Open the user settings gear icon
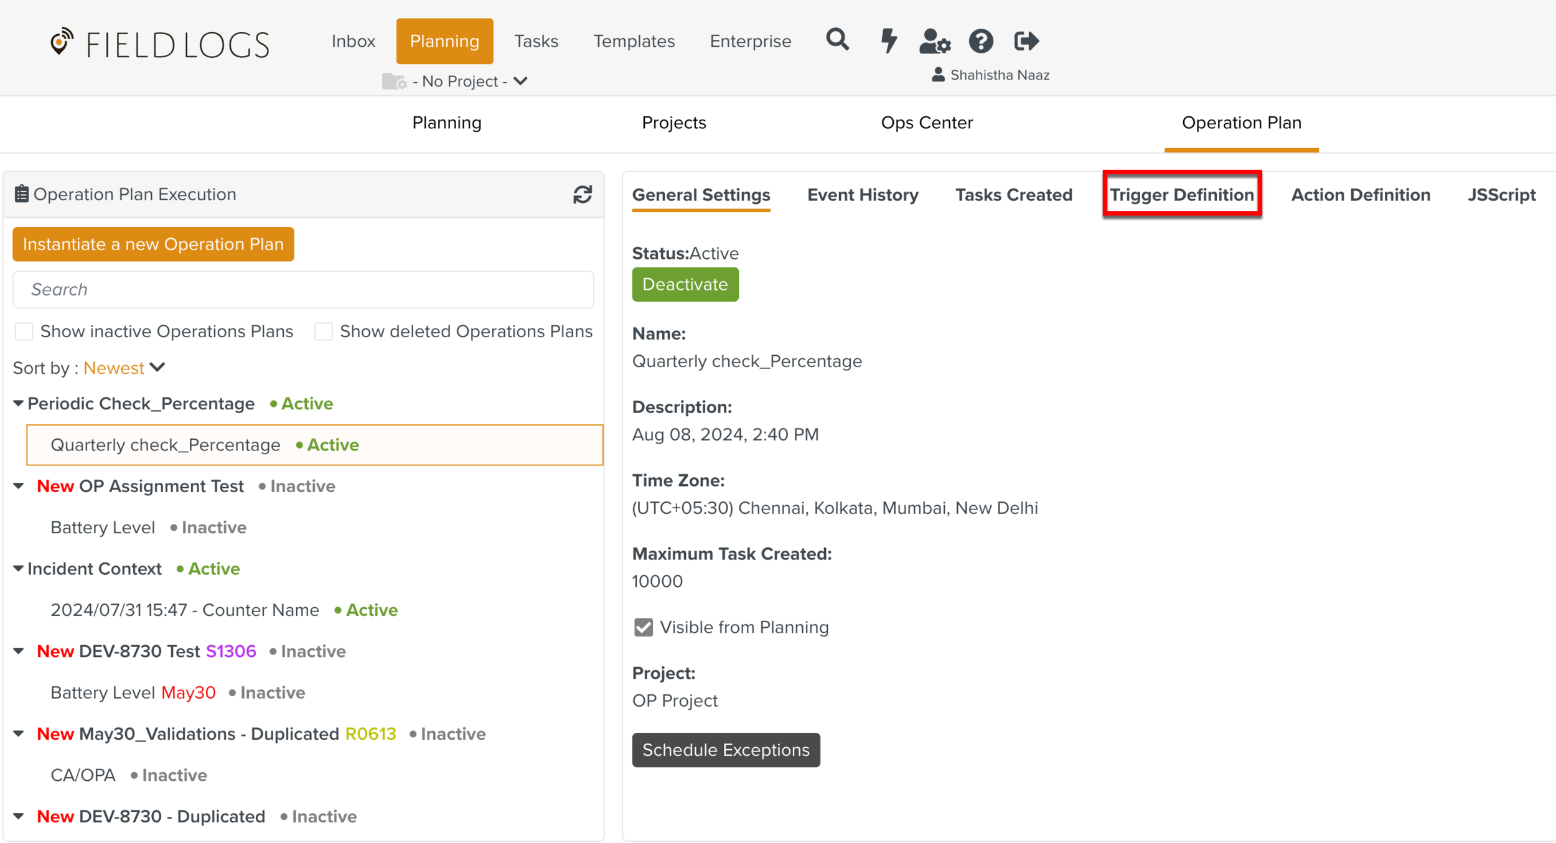 point(934,42)
